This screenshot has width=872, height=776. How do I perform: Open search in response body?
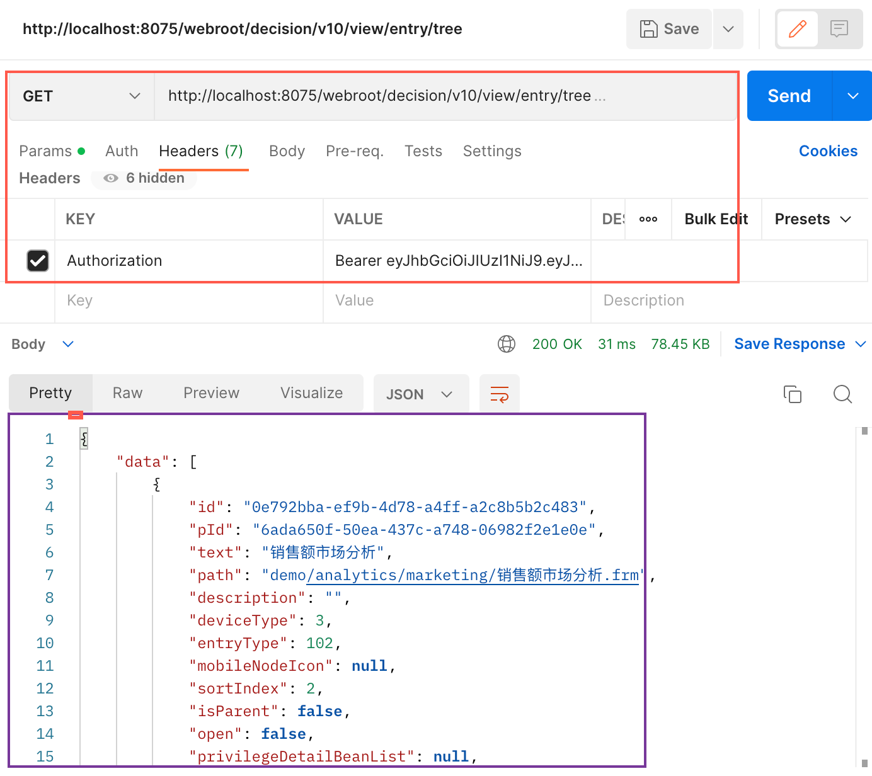pyautogui.click(x=842, y=394)
